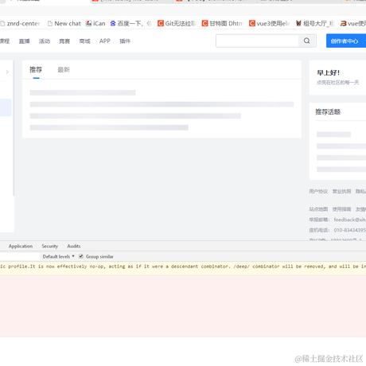This screenshot has height=366, width=366.
Task: Open the 站点地图 footer link
Action: pyautogui.click(x=318, y=209)
